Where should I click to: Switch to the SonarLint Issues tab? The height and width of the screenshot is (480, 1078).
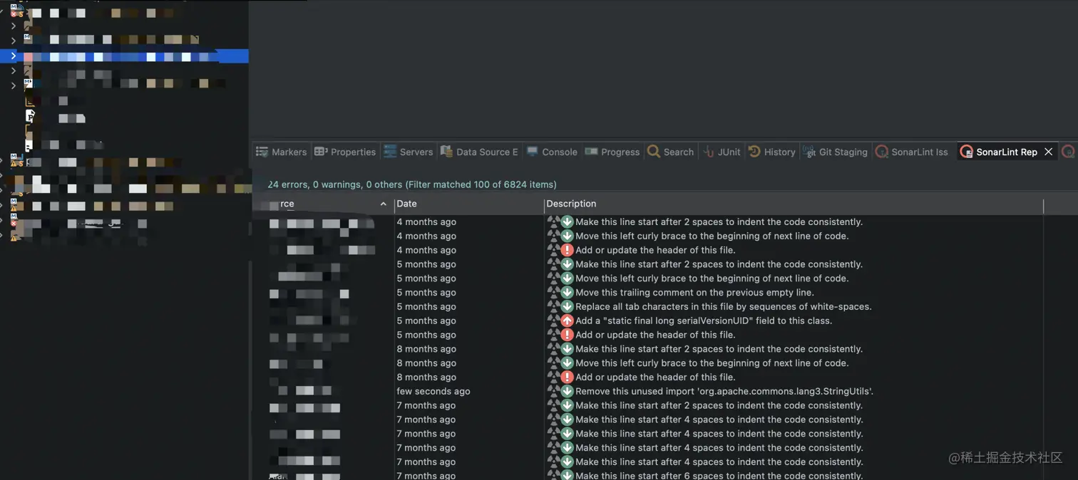912,152
